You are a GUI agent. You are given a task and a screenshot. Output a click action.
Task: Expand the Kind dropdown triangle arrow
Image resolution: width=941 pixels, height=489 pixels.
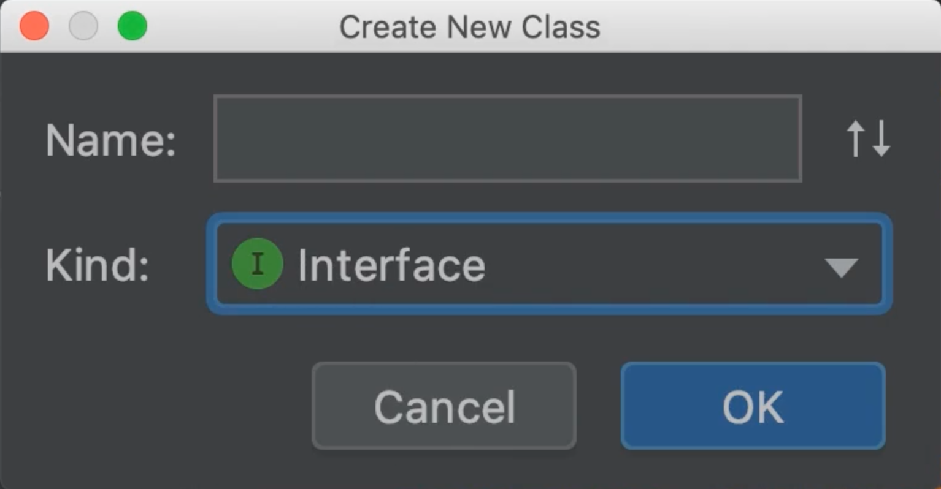[840, 267]
